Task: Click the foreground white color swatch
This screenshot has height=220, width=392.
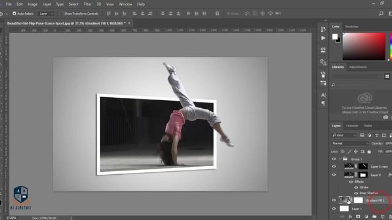Action: pos(335,37)
